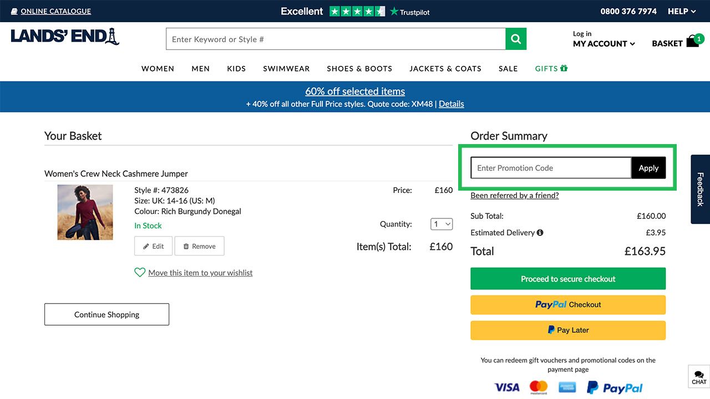Click the Estimated Delivery info icon
Viewport: 710px width, 399px height.
click(x=540, y=233)
